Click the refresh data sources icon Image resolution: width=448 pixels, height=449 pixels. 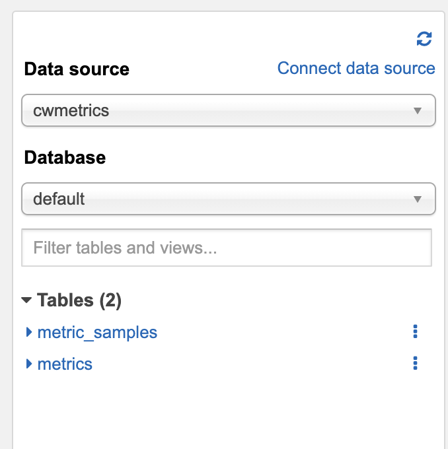point(424,40)
